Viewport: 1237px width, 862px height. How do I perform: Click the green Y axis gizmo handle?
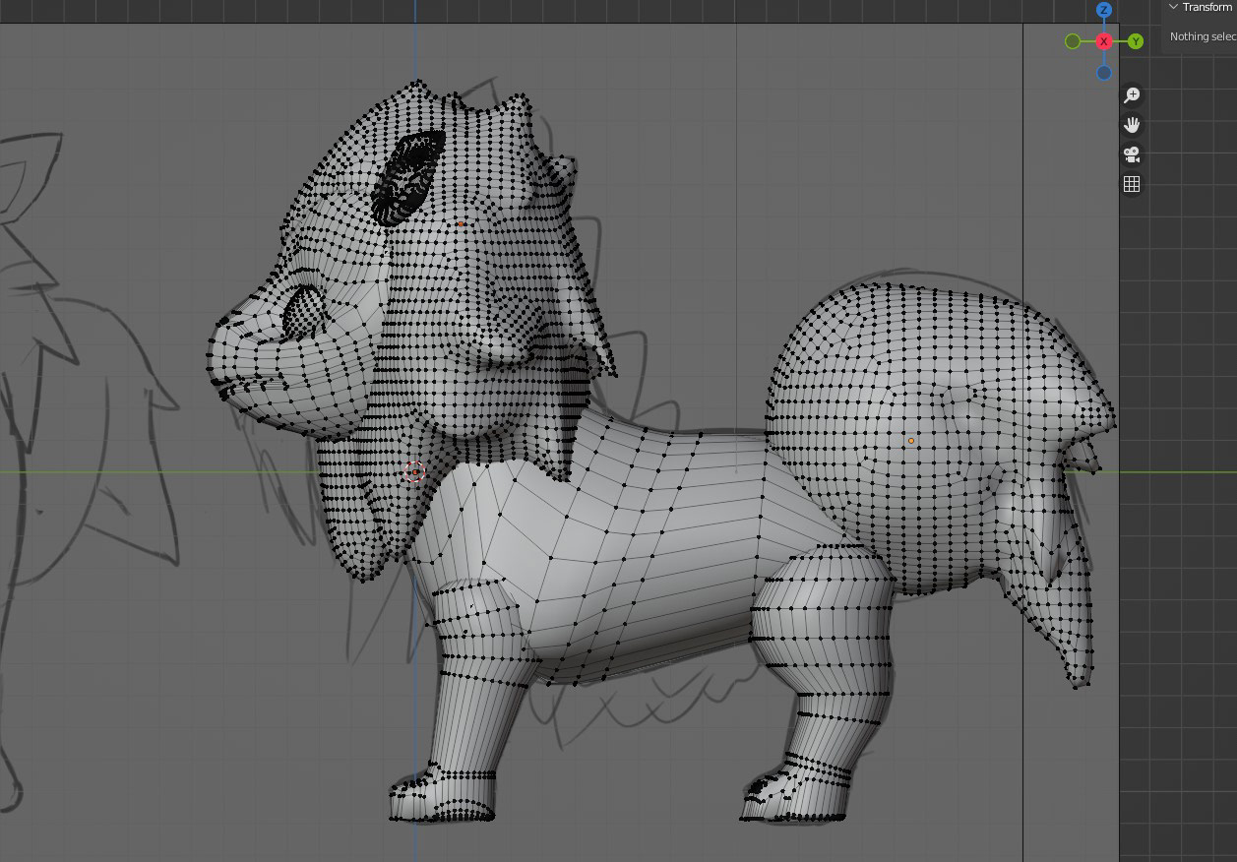(x=1136, y=41)
